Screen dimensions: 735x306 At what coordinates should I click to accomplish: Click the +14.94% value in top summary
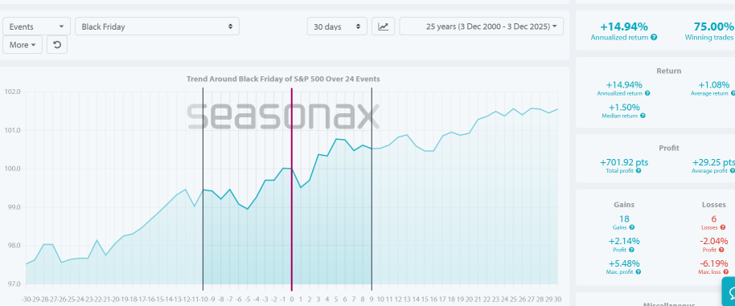pyautogui.click(x=624, y=27)
